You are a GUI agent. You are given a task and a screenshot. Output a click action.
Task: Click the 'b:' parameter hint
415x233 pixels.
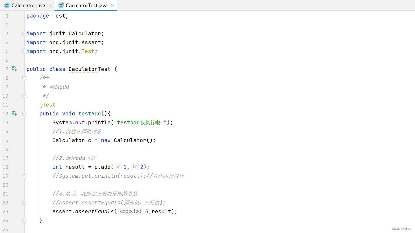click(135, 167)
